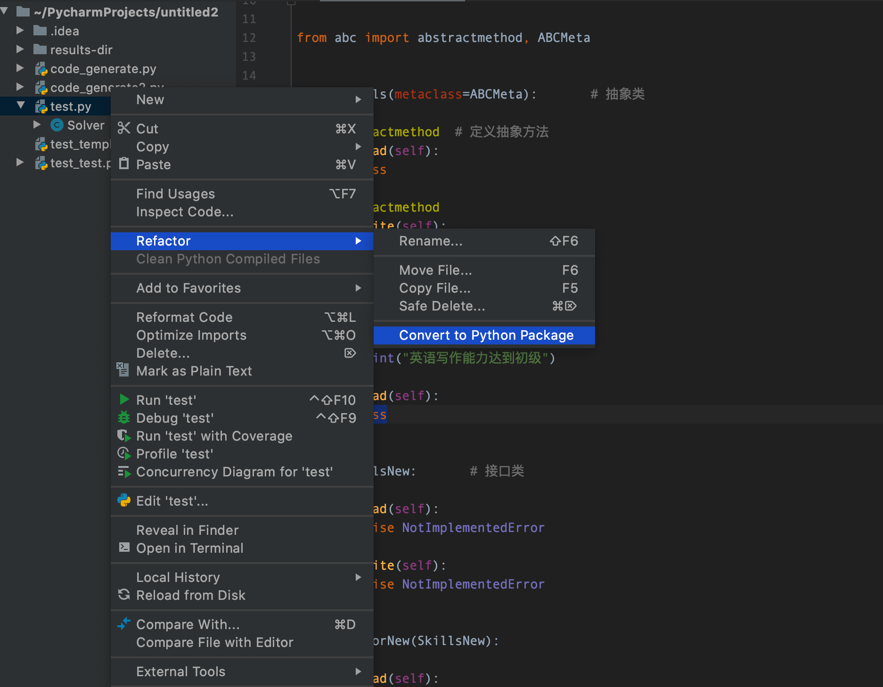883x687 pixels.
Task: Click the NotImplementedError under write(self)
Action: pyautogui.click(x=473, y=584)
